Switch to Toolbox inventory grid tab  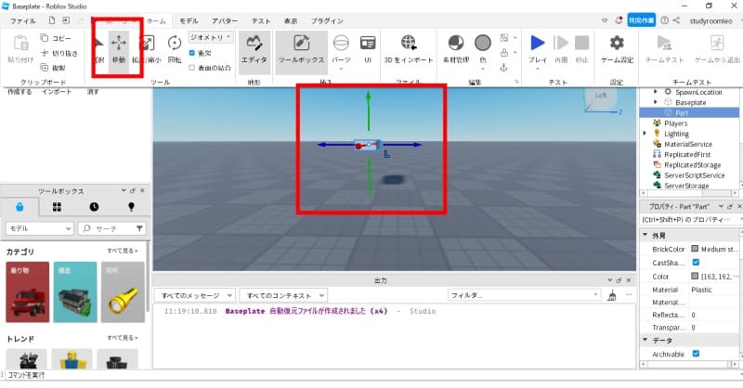[x=57, y=207]
